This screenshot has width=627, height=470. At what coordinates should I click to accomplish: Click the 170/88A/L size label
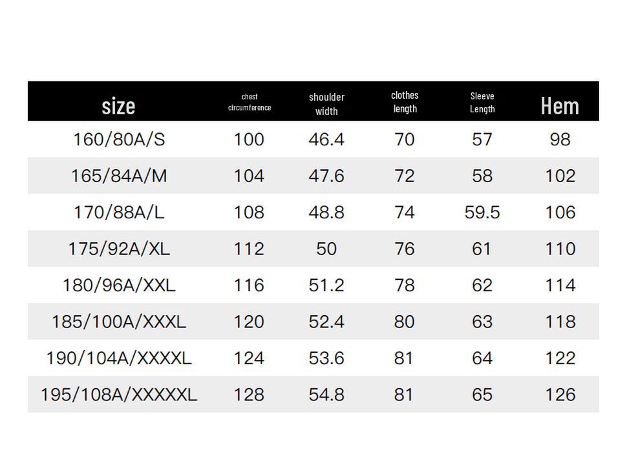[x=119, y=212]
